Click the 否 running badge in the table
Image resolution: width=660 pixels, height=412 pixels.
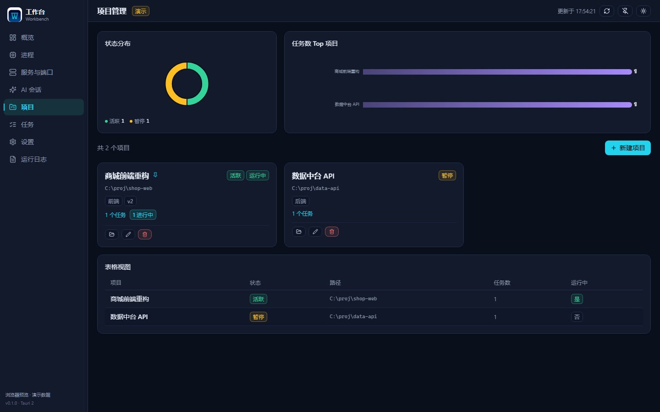[577, 317]
